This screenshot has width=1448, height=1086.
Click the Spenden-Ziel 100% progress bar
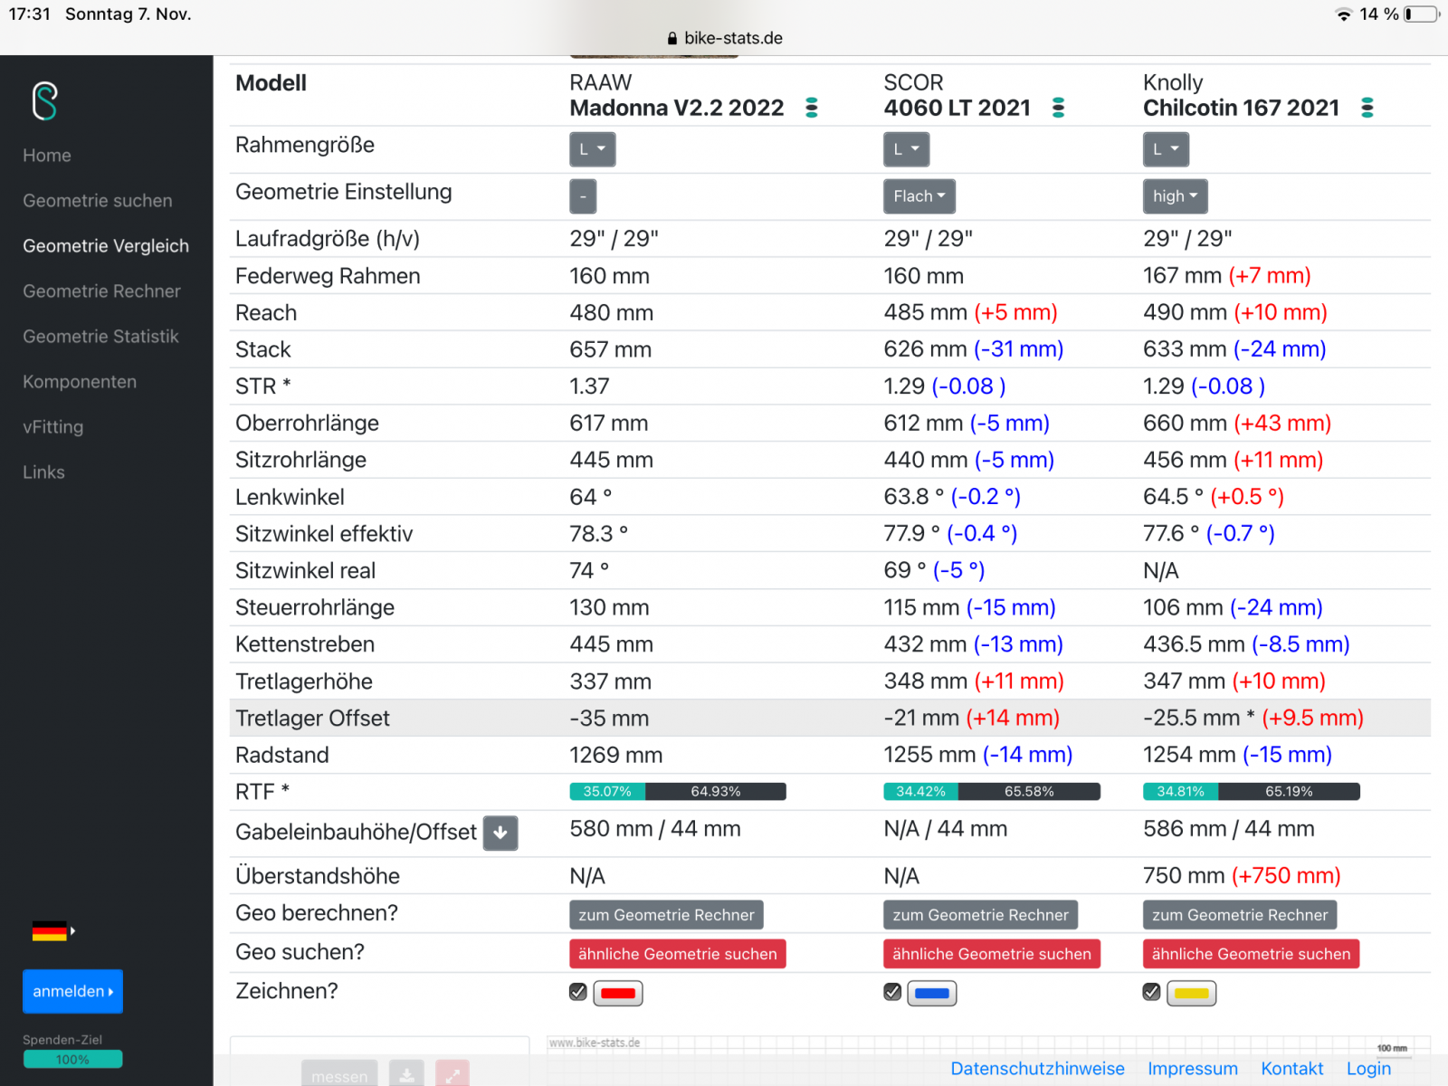pyautogui.click(x=72, y=1060)
